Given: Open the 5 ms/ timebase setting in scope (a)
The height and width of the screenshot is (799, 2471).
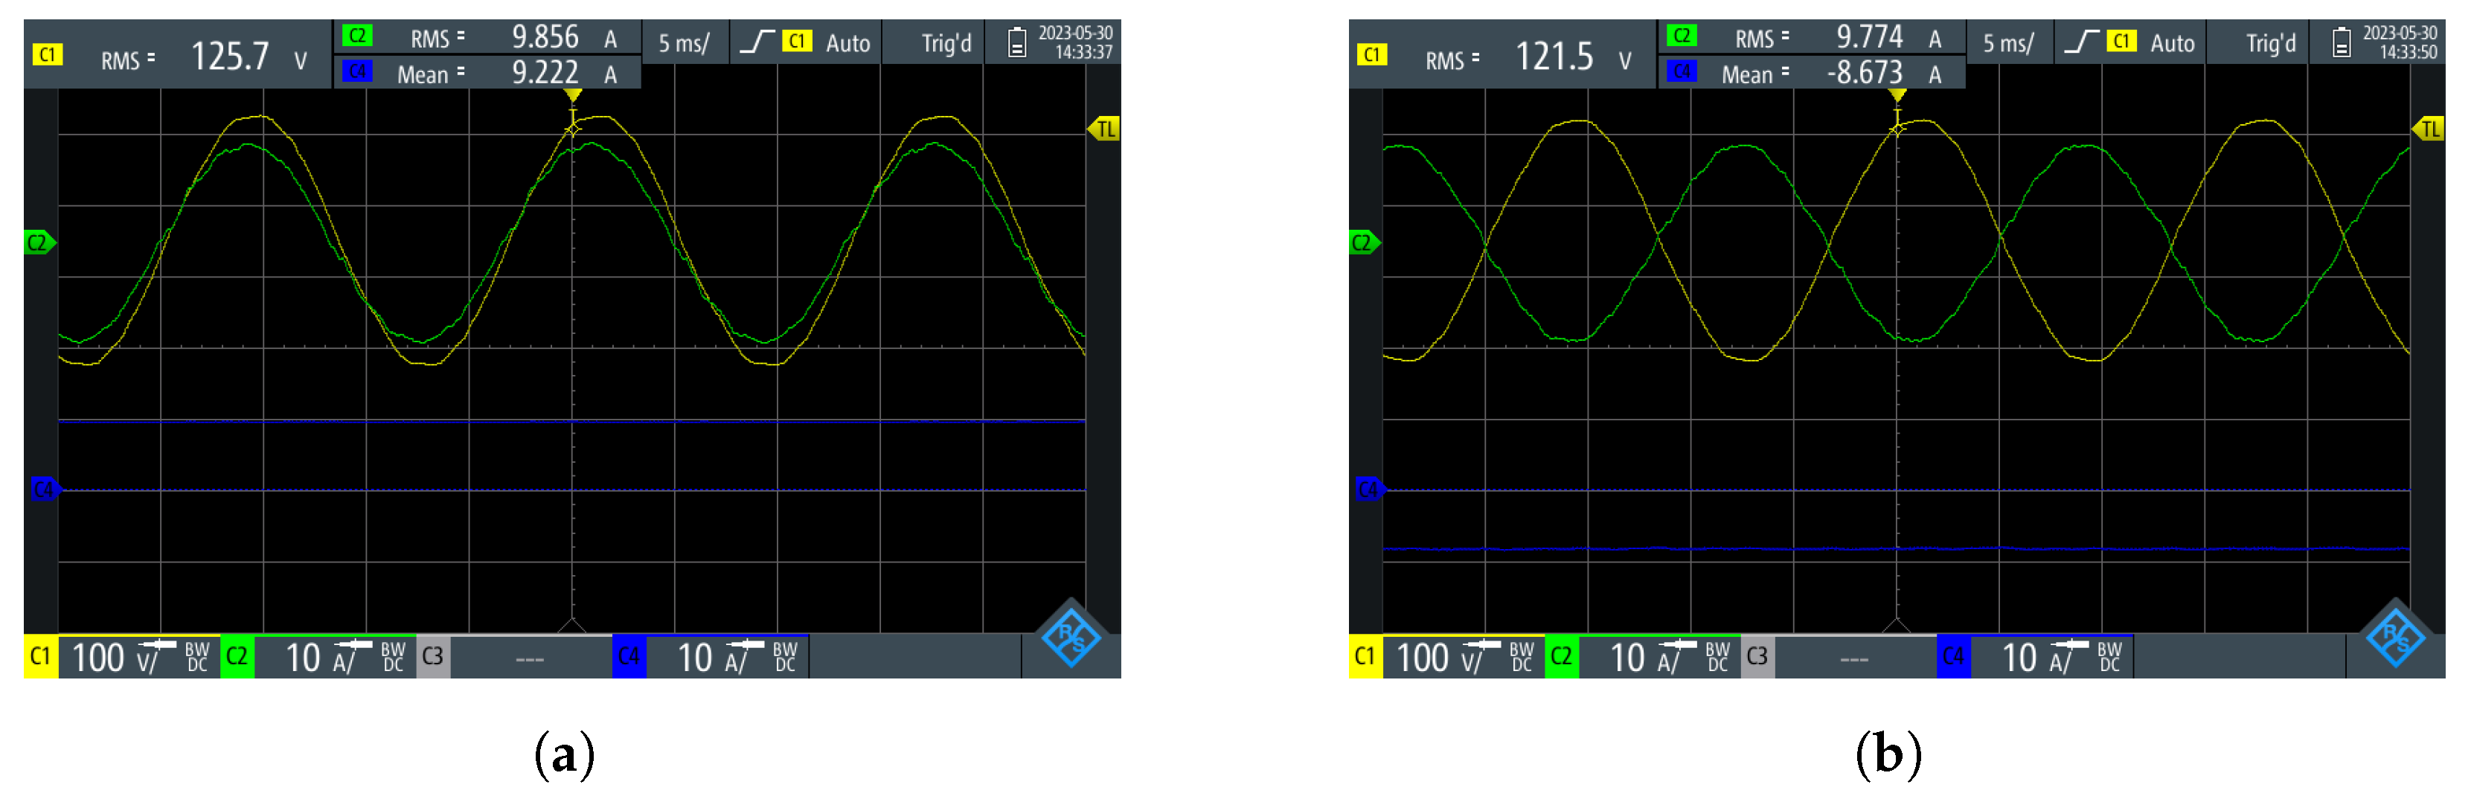Looking at the screenshot, I should coord(683,43).
